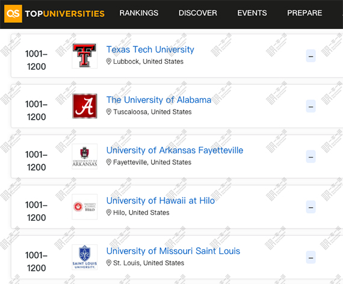This screenshot has width=343, height=284.
Task: Expand The University of Alabama row
Action: (x=311, y=106)
